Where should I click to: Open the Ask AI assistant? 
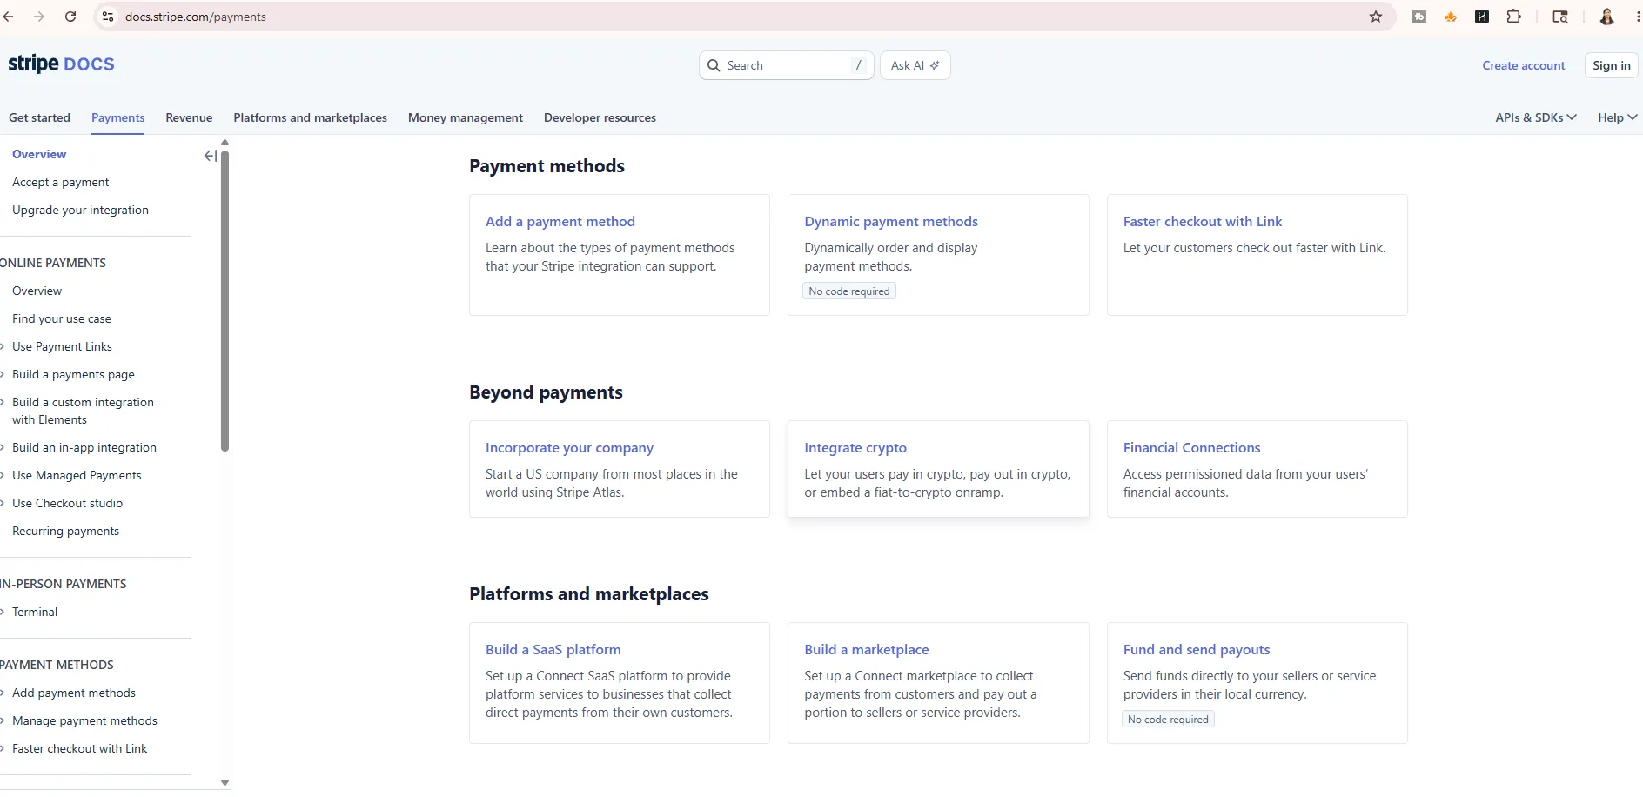click(x=915, y=65)
